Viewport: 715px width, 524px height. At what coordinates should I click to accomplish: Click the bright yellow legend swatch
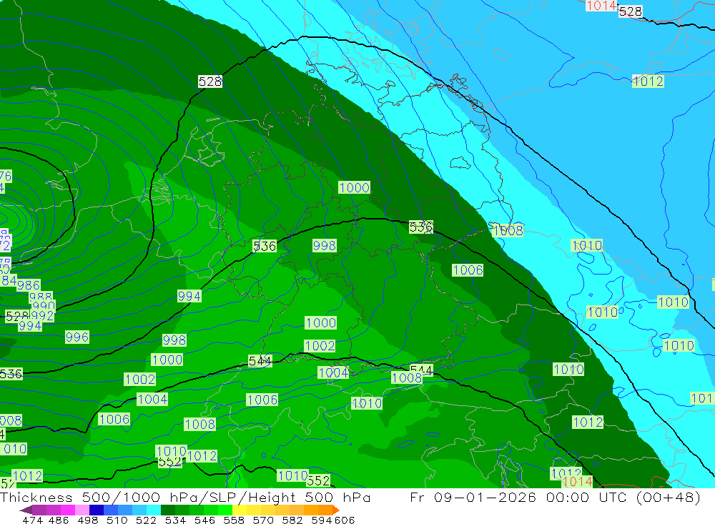240,510
